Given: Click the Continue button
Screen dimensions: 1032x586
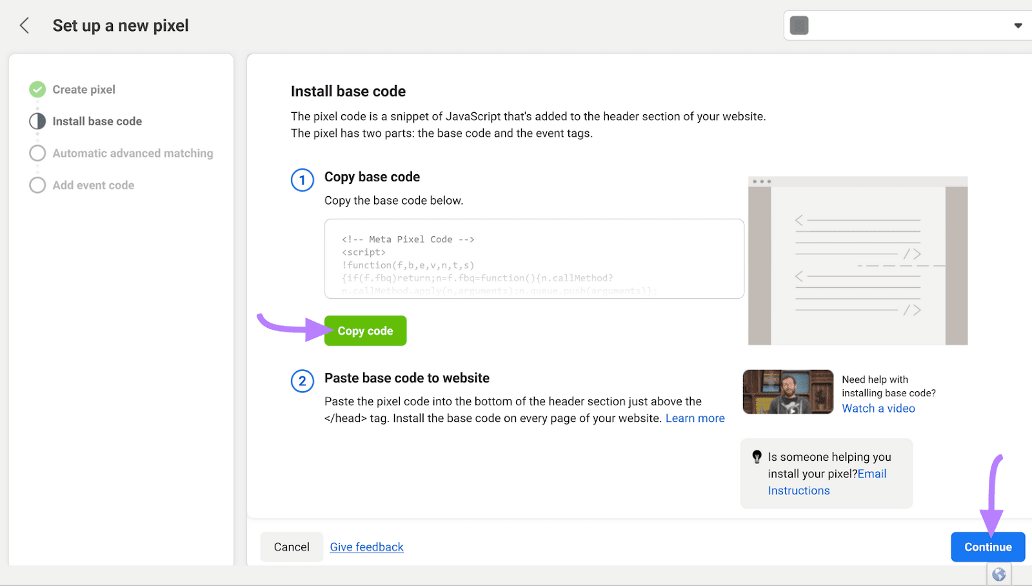Looking at the screenshot, I should 987,547.
